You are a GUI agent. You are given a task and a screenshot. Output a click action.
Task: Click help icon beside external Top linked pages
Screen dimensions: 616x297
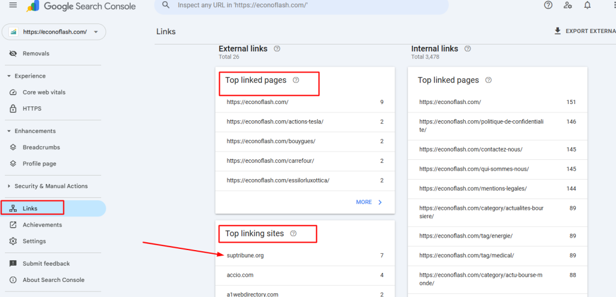[296, 80]
